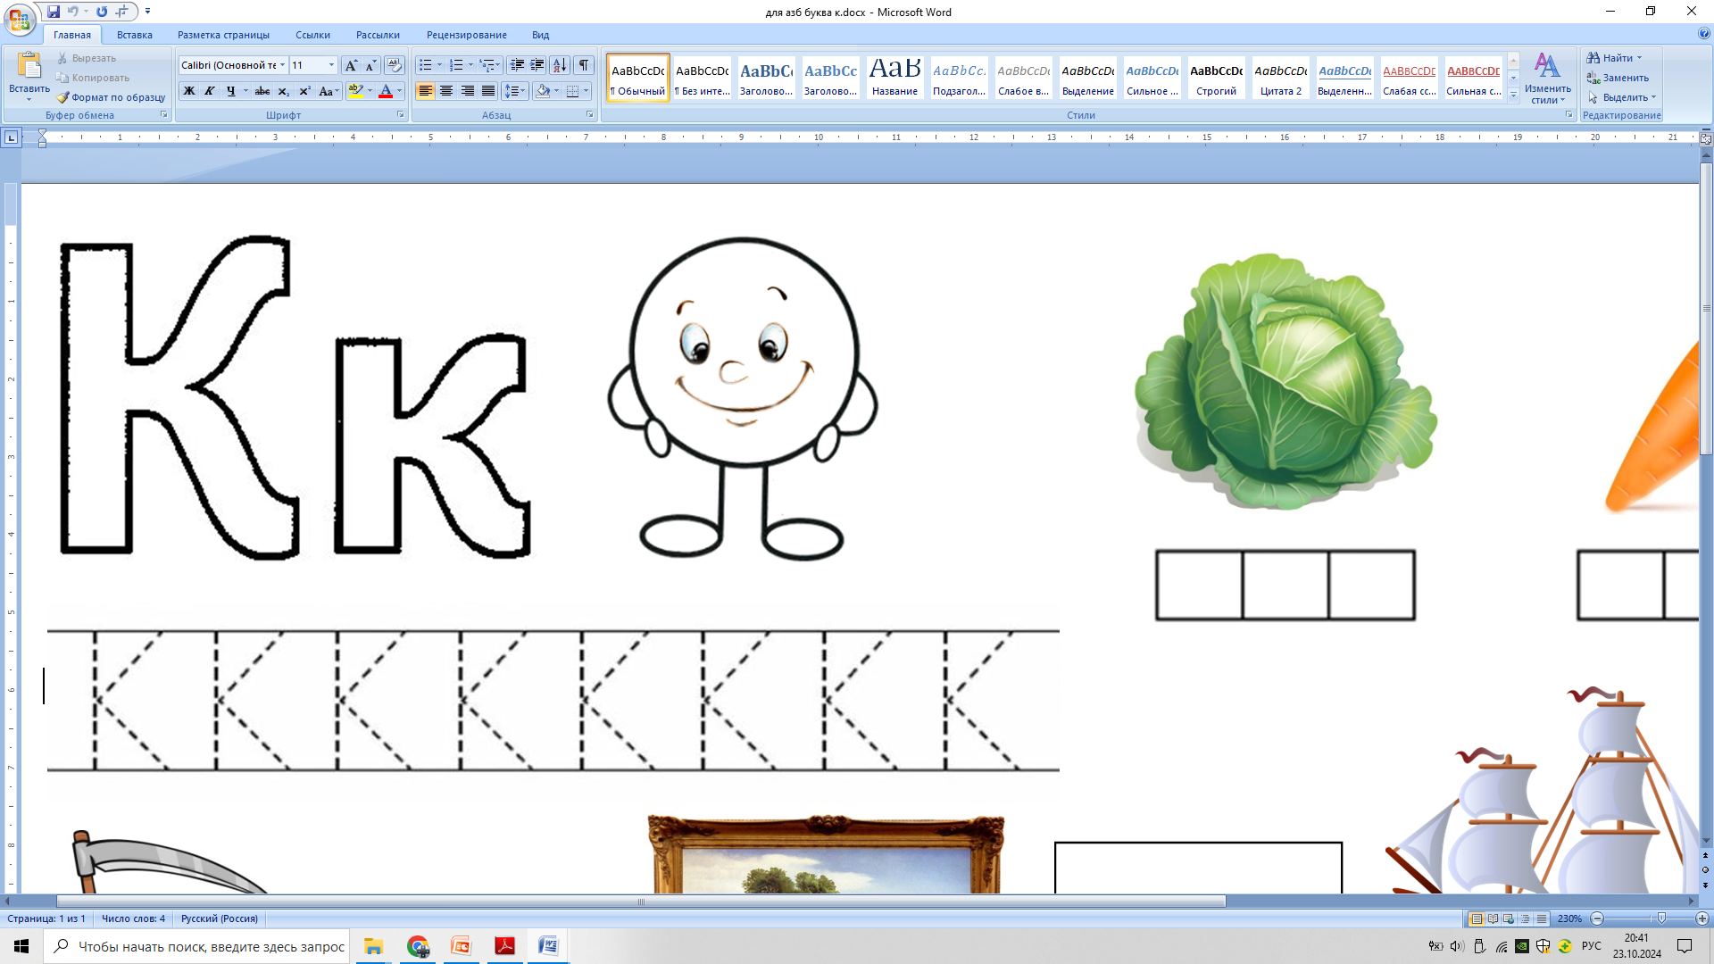Screen dimensions: 1714x964
Task: Shrink font size with the small A icon
Action: pyautogui.click(x=370, y=65)
